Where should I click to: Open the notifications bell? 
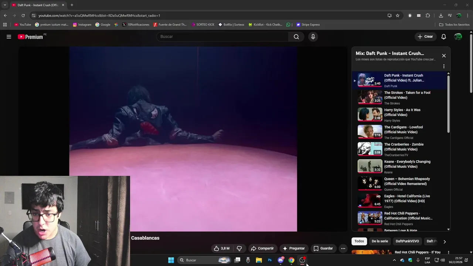[x=443, y=37]
